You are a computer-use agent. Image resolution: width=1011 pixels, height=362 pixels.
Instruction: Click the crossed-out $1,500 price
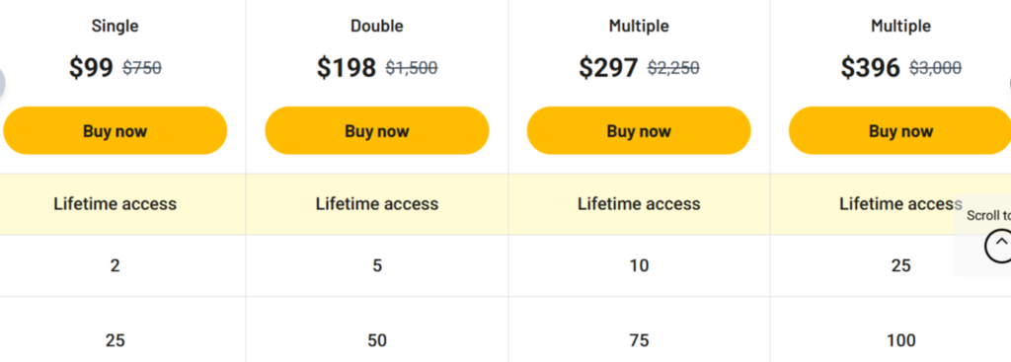pos(412,68)
